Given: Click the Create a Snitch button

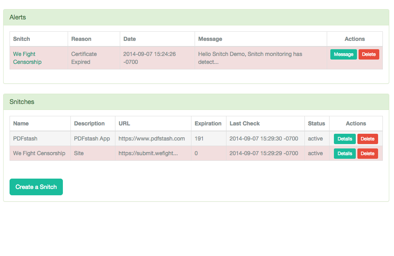Looking at the screenshot, I should coord(36,187).
